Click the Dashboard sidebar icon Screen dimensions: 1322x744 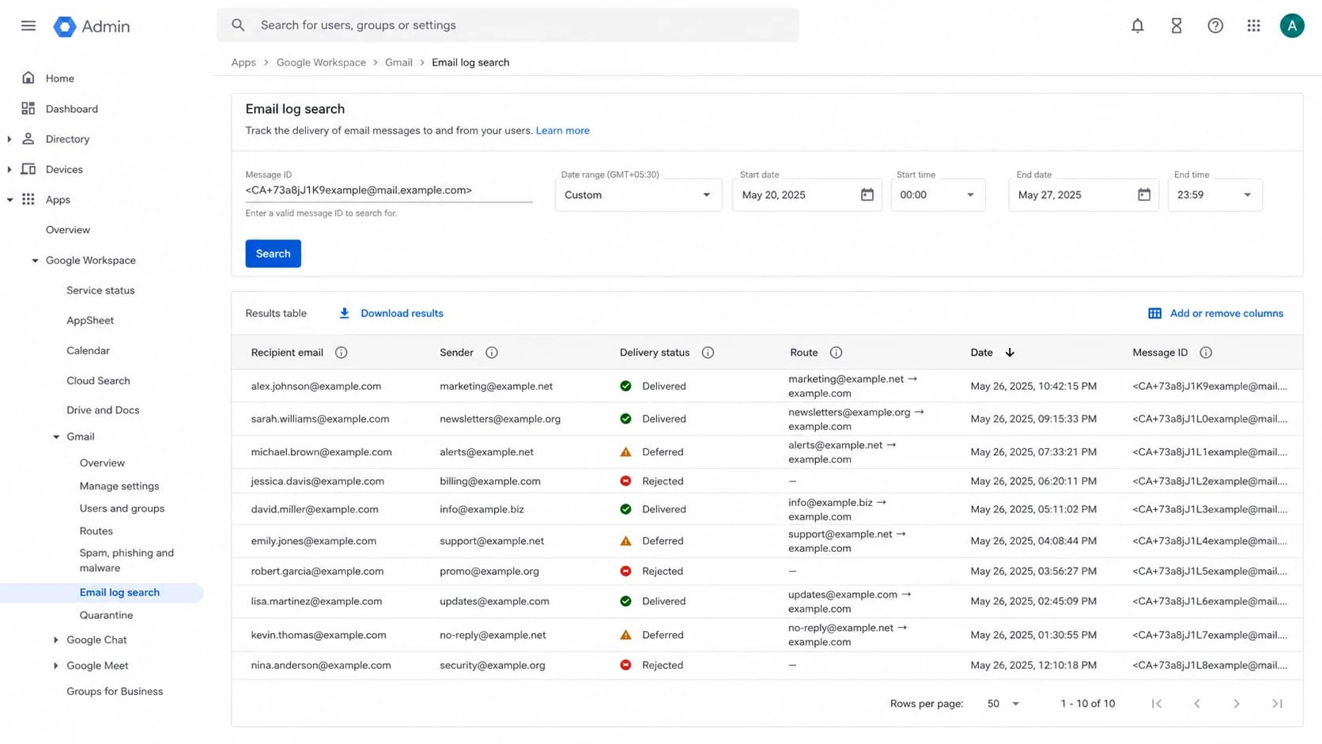tap(28, 108)
